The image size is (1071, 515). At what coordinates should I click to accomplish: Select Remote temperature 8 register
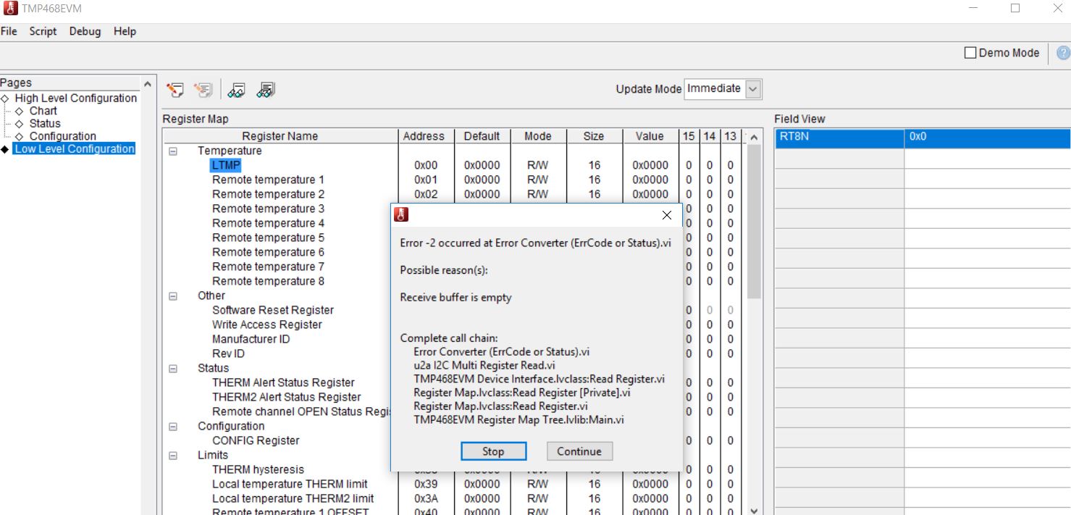click(268, 281)
